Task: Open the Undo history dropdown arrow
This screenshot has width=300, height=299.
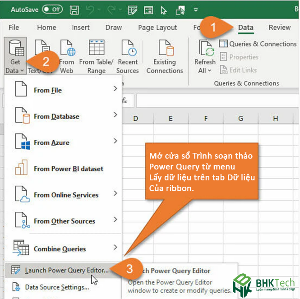Action: pyautogui.click(x=99, y=9)
